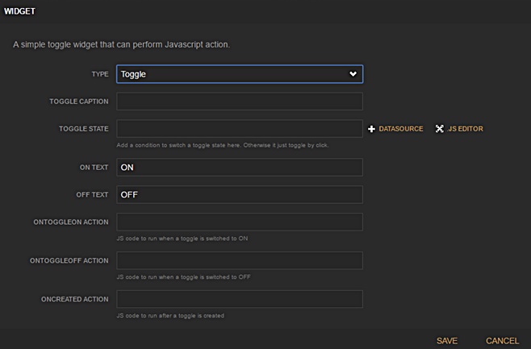Click the chevron arrow in TYPE combo box

352,74
